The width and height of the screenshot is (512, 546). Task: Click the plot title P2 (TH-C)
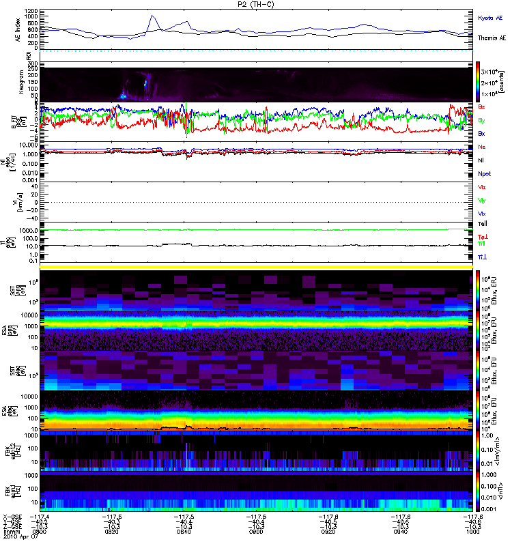[x=256, y=4]
